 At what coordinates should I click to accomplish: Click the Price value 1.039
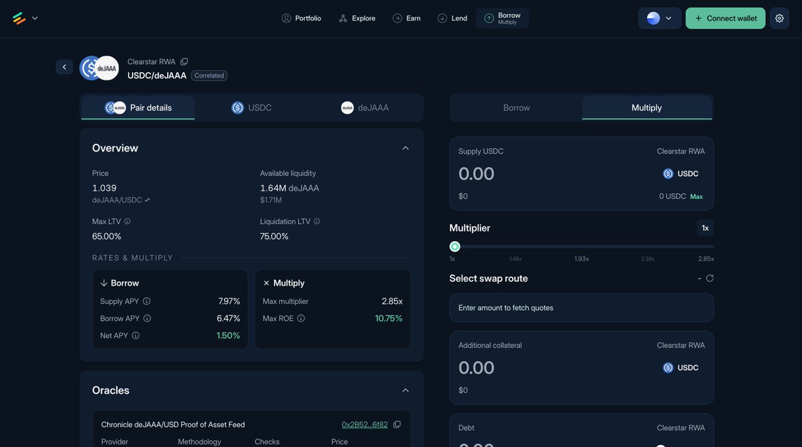point(104,188)
